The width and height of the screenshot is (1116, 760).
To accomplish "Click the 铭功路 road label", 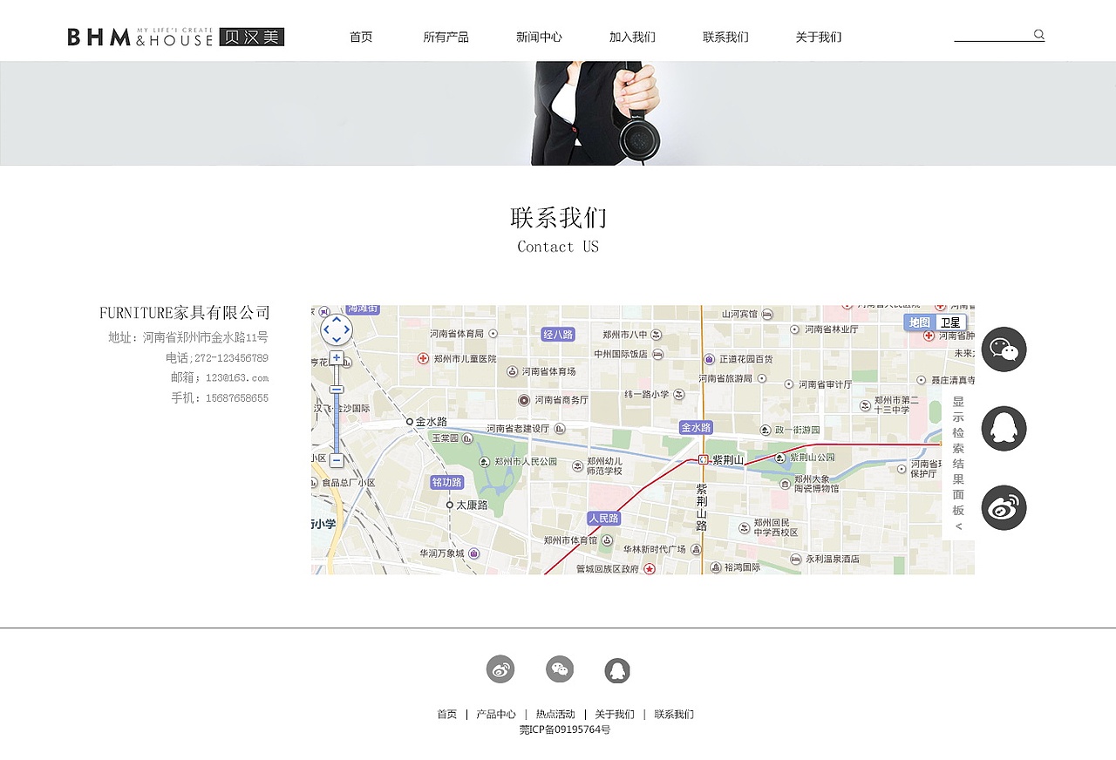I will pyautogui.click(x=447, y=482).
